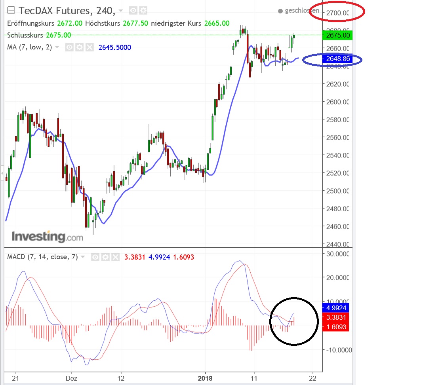Hide the MACD indicator with its eye icon
This screenshot has width=440, height=385.
click(95, 257)
